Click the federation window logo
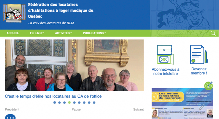 pyautogui.click(x=14, y=13)
